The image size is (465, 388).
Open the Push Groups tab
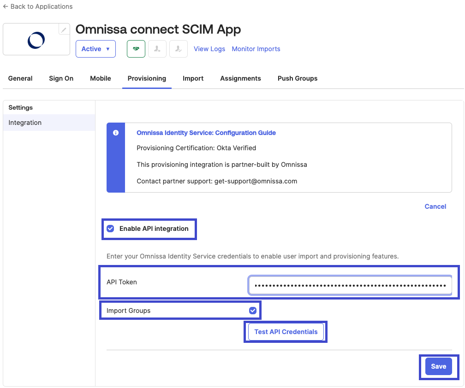[x=298, y=78]
